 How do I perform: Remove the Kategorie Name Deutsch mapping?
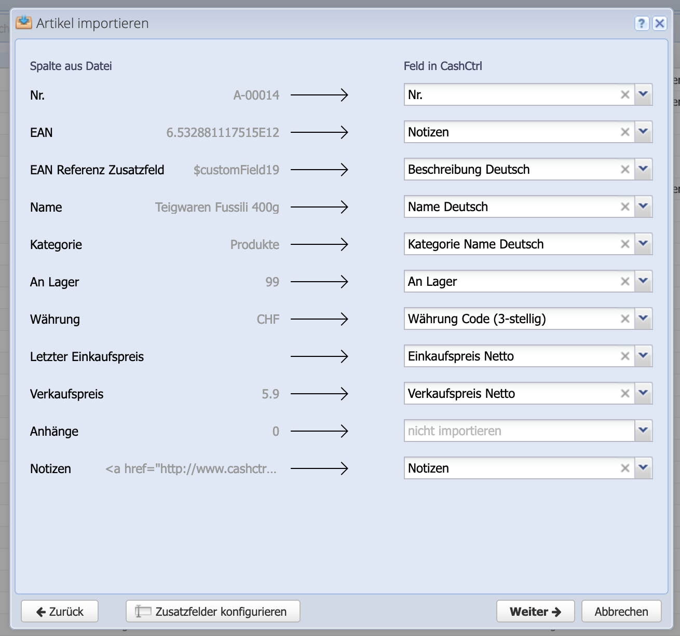[x=625, y=244]
